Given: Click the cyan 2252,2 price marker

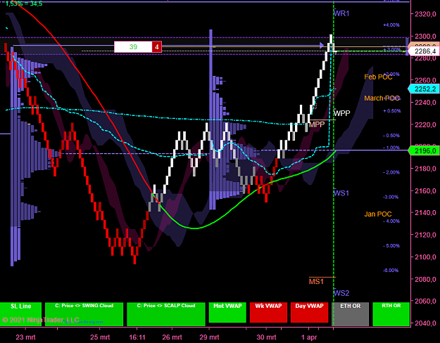Looking at the screenshot, I should point(425,89).
